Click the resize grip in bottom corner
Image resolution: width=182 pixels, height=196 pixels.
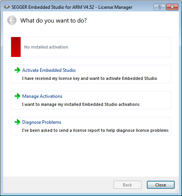tap(177, 191)
